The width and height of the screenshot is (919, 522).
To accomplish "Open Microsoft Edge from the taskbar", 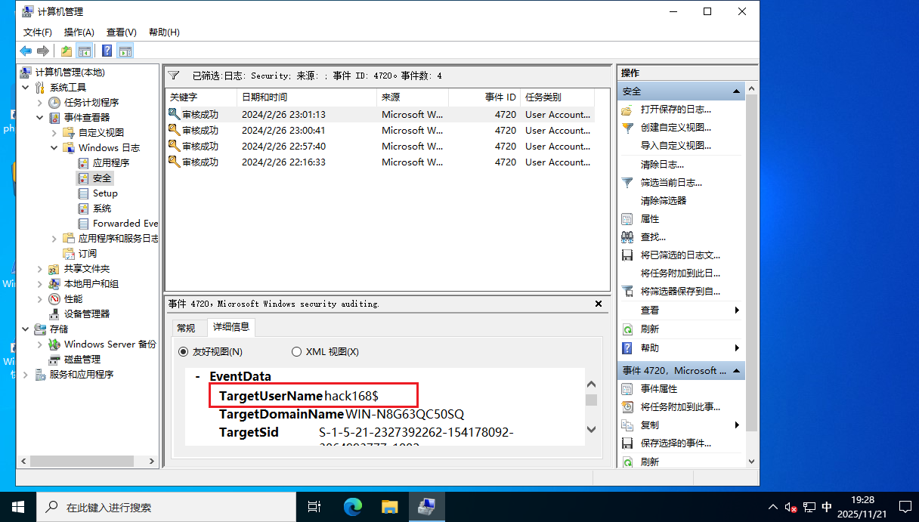I will coord(353,507).
